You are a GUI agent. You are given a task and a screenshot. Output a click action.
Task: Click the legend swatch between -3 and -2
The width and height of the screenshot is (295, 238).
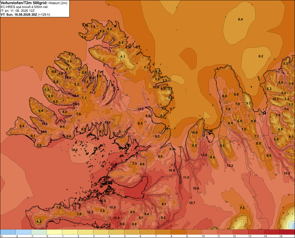click(8, 232)
